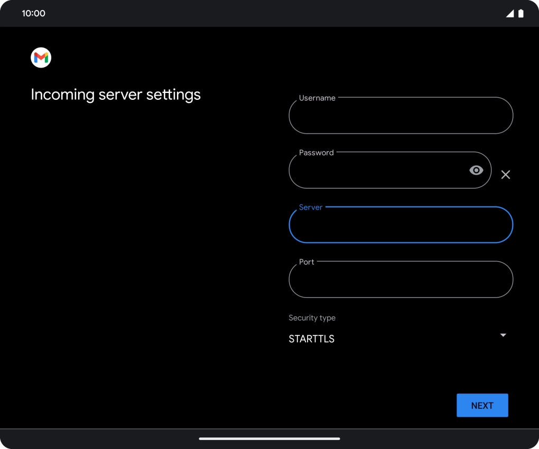Click the Username field label
Image resolution: width=539 pixels, height=449 pixels.
(x=317, y=98)
